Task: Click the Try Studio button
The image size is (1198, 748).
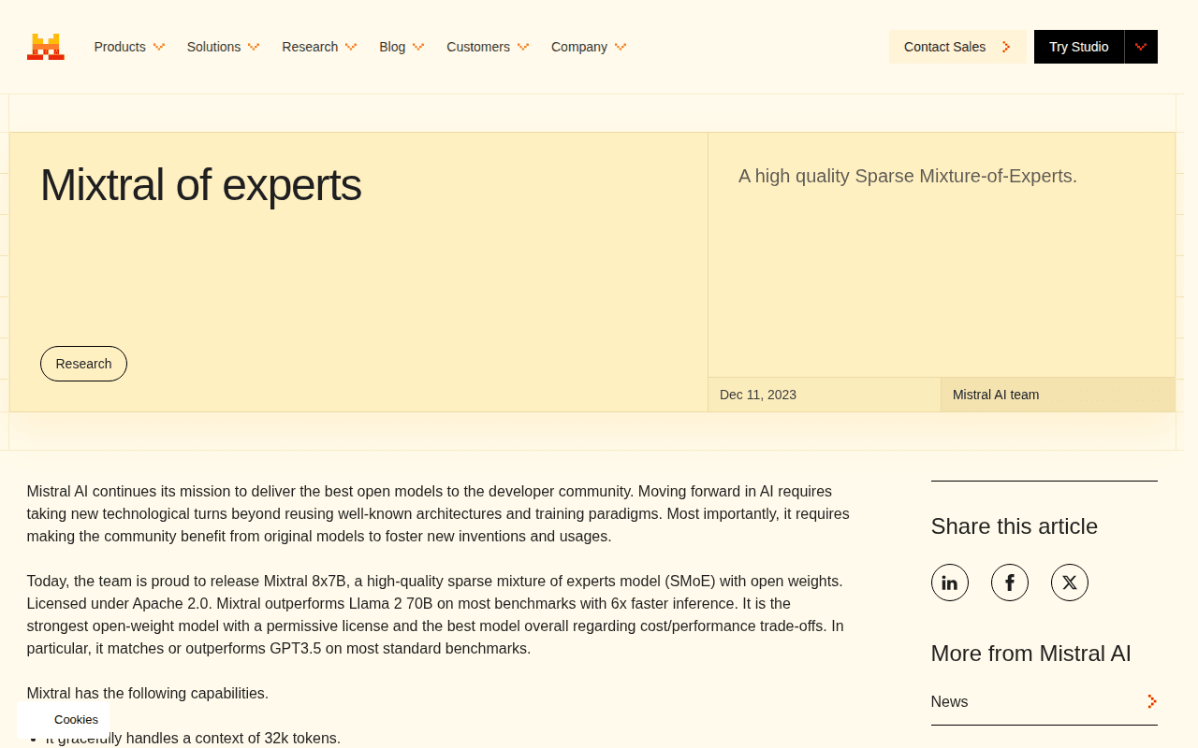Action: (x=1079, y=47)
